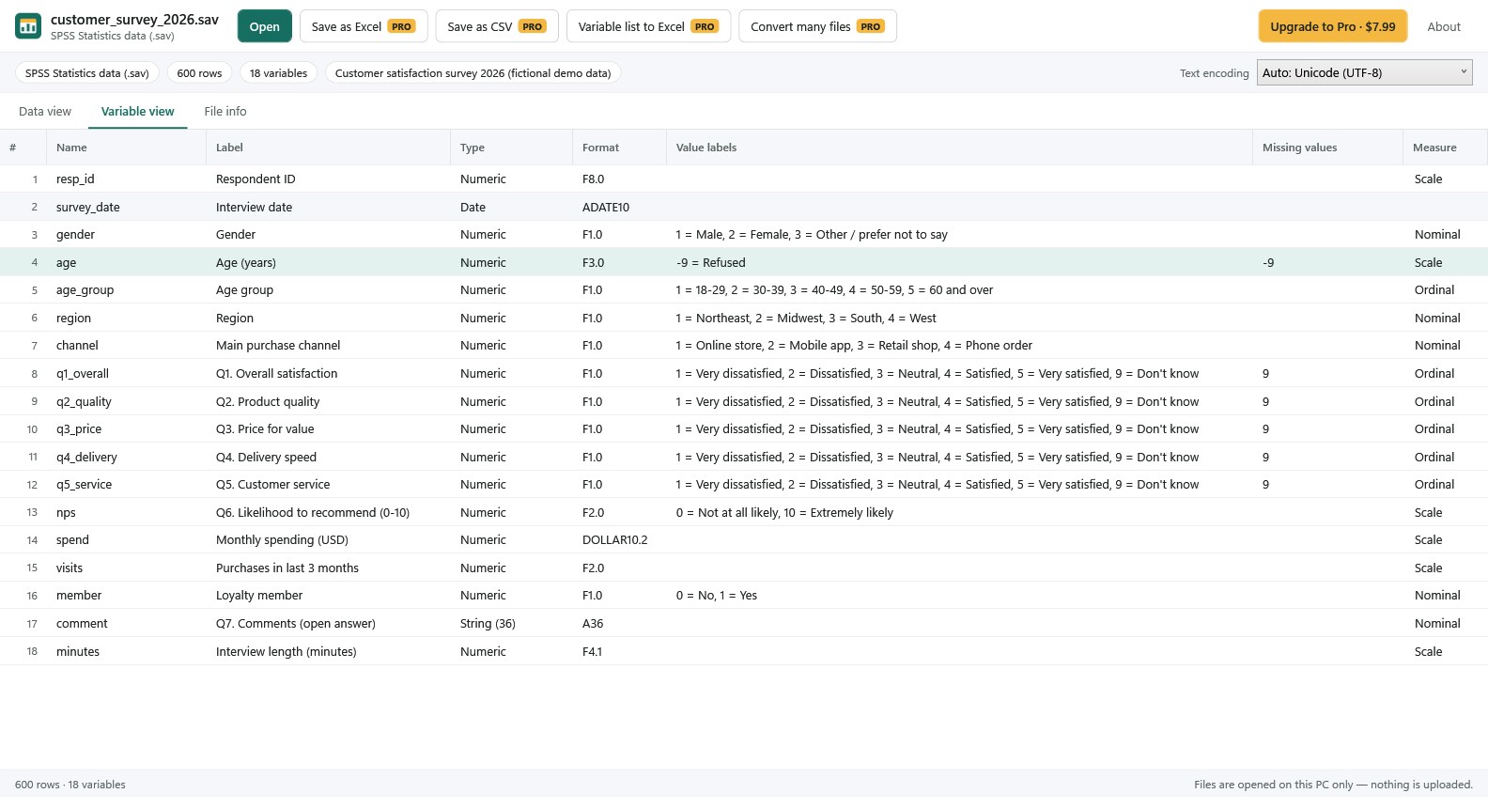1488x809 pixels.
Task: Click the age_group variable name
Action: 85,289
